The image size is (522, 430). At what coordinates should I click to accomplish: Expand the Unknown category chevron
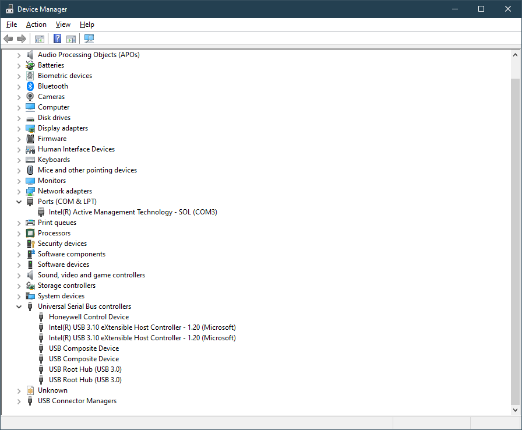click(x=19, y=391)
